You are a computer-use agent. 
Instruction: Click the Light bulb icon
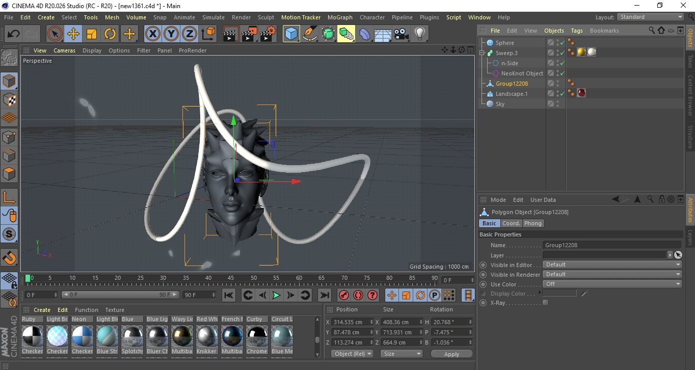click(419, 34)
